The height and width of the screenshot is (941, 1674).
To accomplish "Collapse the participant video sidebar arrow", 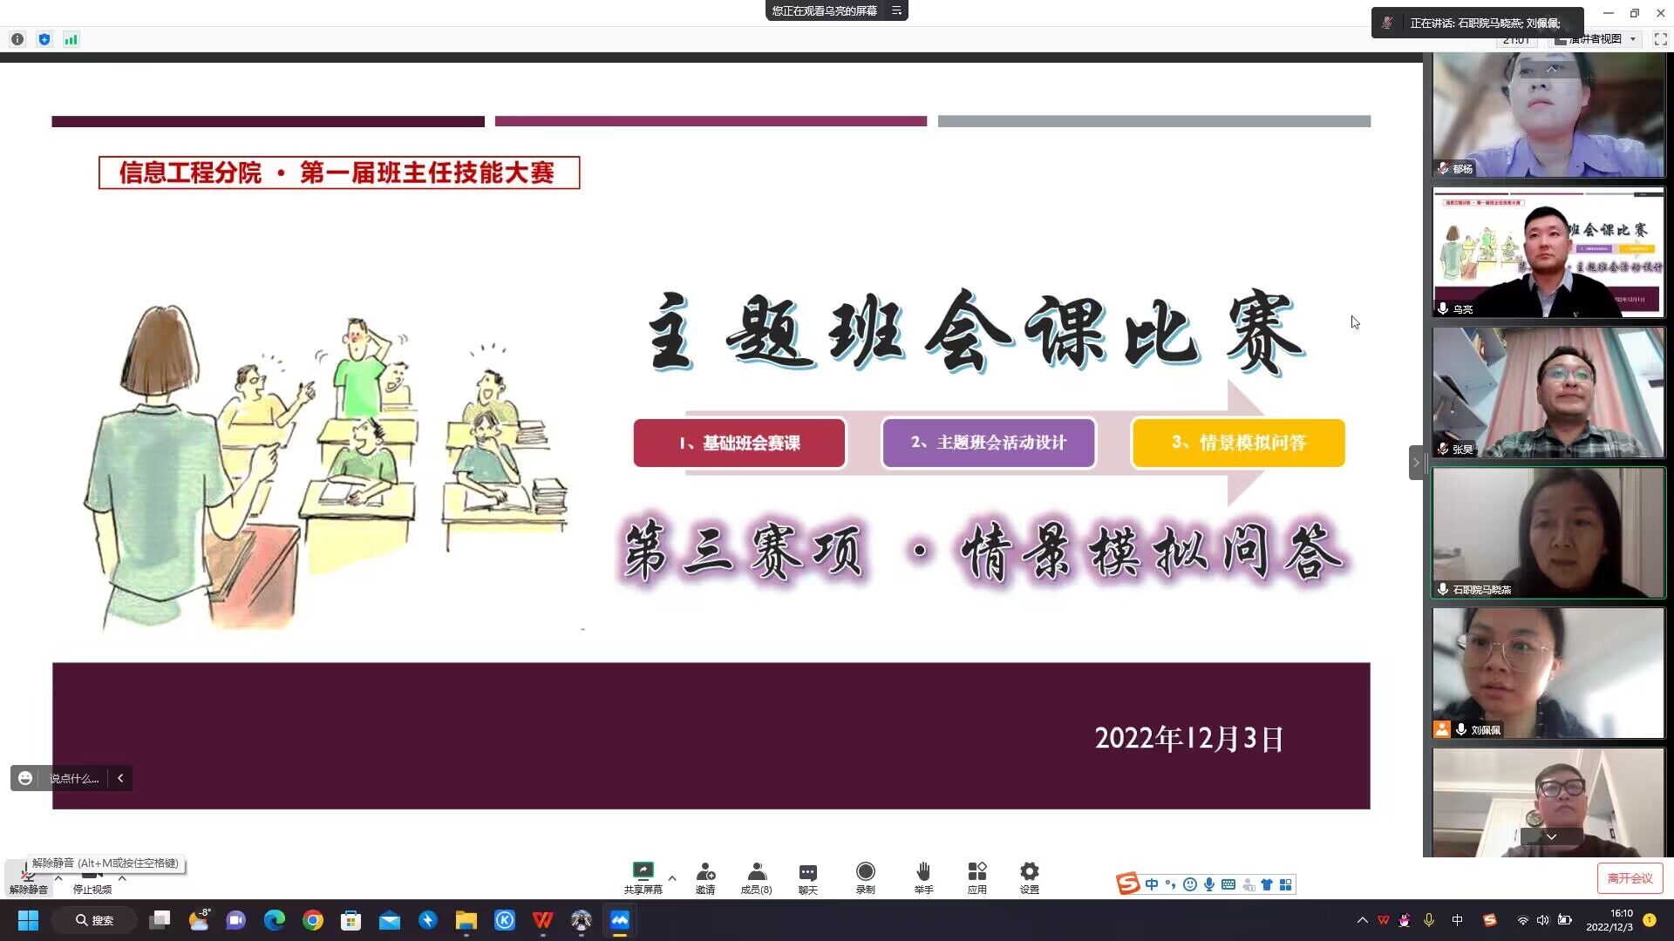I will coord(1416,463).
